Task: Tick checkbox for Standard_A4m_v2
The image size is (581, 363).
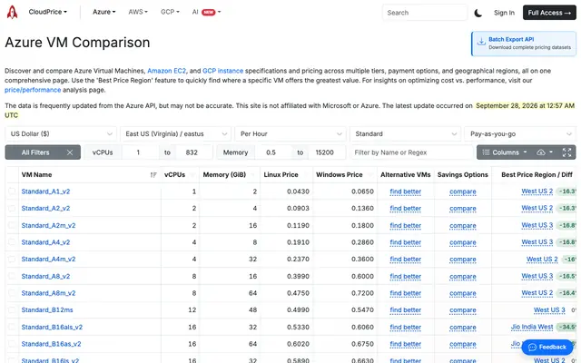Action: click(x=12, y=259)
